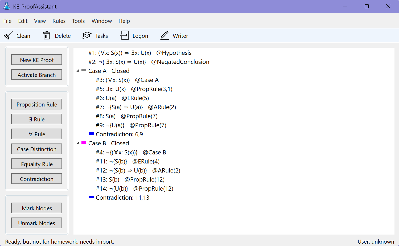Collapse the Case A branch
Viewport: 399px width, 246px height.
tap(78, 71)
